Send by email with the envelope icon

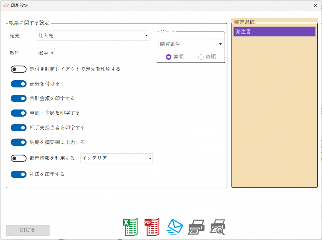click(175, 227)
